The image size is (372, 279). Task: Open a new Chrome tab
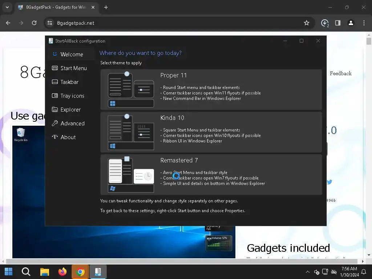(x=106, y=7)
